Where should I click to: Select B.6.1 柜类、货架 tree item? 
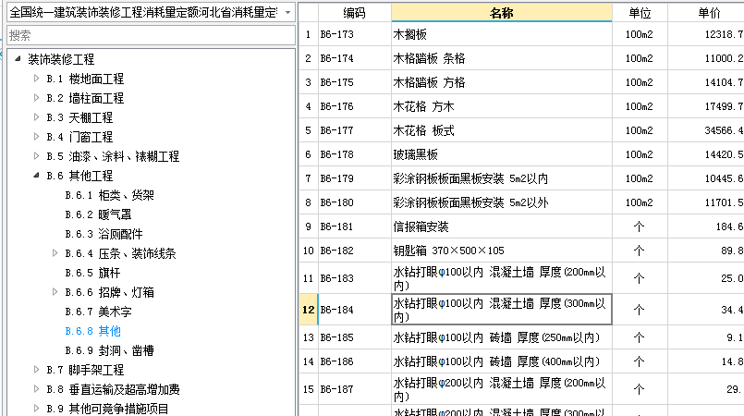tap(110, 195)
